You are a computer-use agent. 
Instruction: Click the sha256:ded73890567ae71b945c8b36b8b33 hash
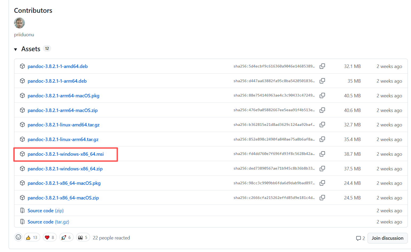(x=274, y=169)
